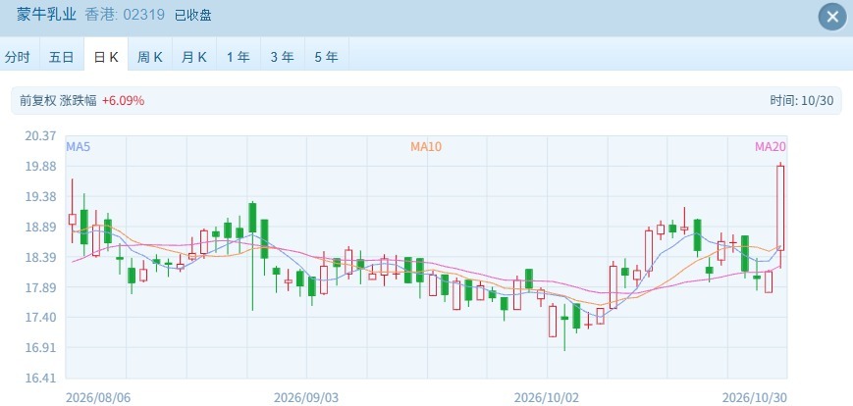853x406 pixels.
Task: Click the +6.09% change value
Action: [123, 101]
